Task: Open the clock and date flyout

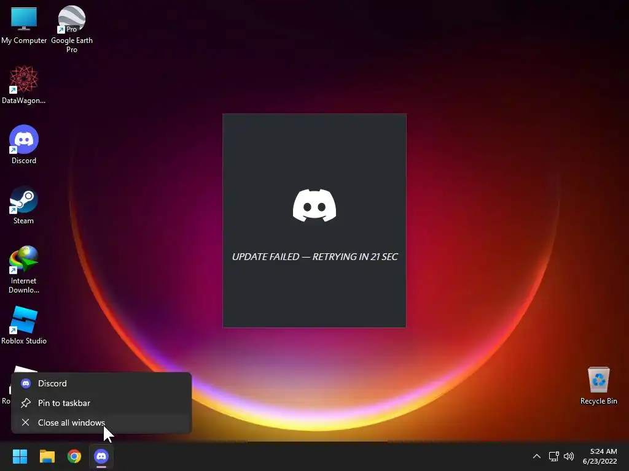Action: pos(600,456)
